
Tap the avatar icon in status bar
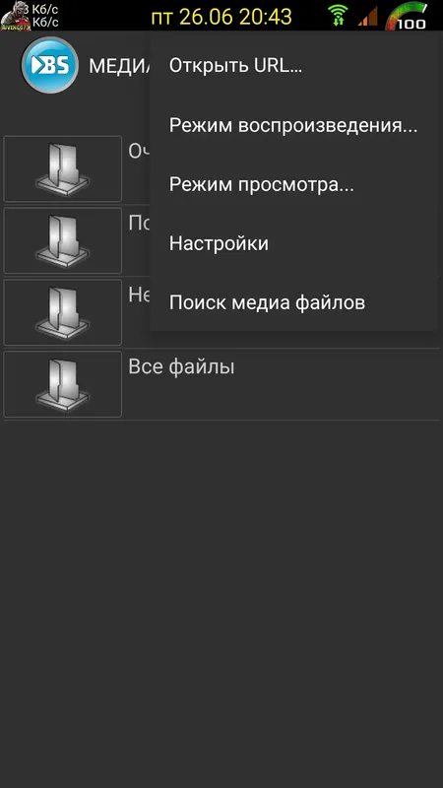tap(15, 16)
